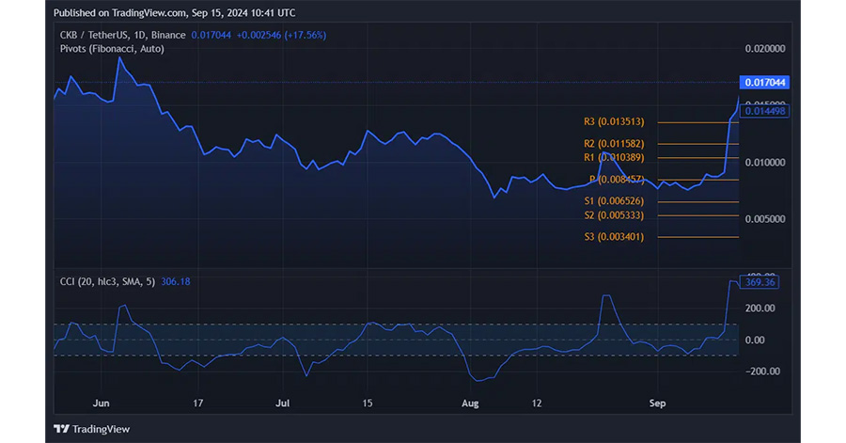
Task: Click the 12 date label on time axis
Action: tap(537, 403)
